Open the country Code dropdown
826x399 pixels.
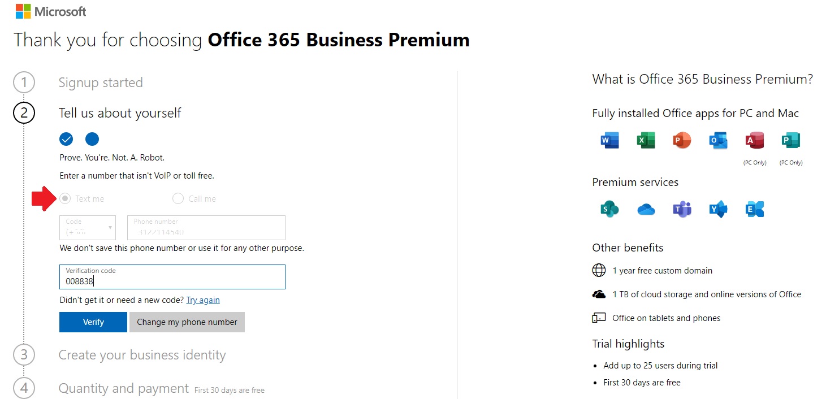point(88,228)
